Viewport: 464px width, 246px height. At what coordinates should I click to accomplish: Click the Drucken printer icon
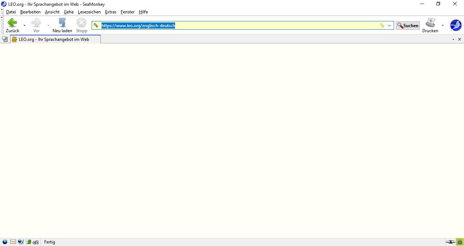(430, 23)
